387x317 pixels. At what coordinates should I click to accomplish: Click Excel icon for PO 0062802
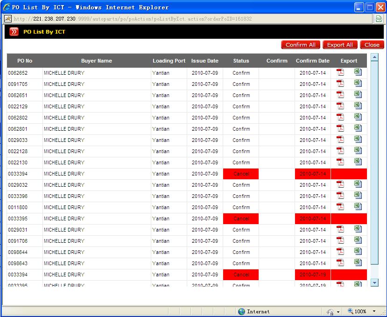(x=358, y=117)
